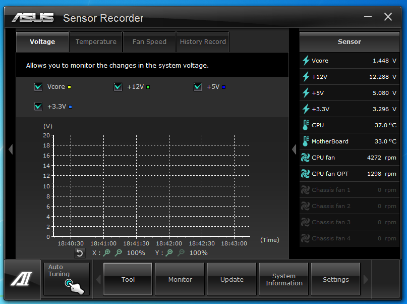Open the Monitor menu button
The image size is (407, 304).
[180, 279]
